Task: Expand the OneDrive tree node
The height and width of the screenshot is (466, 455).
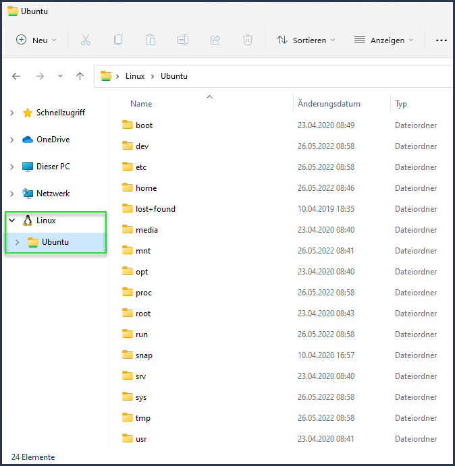Action: tap(12, 140)
